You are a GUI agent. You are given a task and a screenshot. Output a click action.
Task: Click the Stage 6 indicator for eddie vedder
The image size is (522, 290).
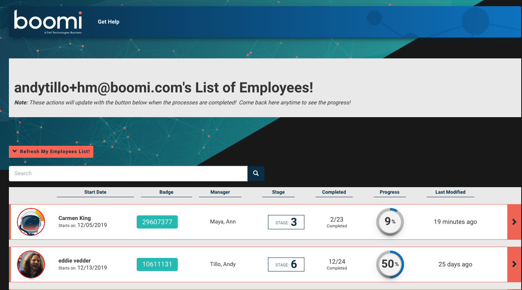(286, 264)
